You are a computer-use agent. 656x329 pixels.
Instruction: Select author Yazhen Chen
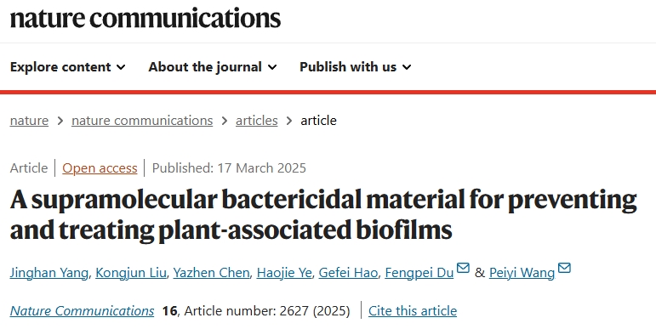211,273
